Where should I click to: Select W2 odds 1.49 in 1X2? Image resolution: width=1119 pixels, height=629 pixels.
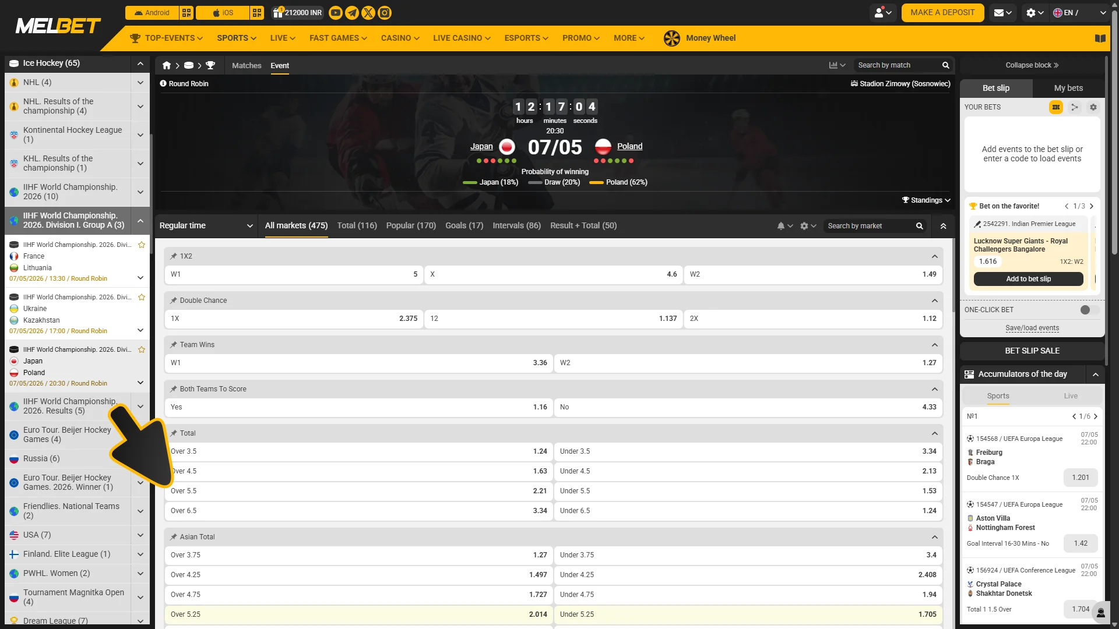pyautogui.click(x=813, y=274)
